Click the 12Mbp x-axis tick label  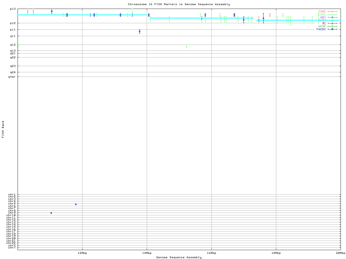pyautogui.click(x=82, y=253)
